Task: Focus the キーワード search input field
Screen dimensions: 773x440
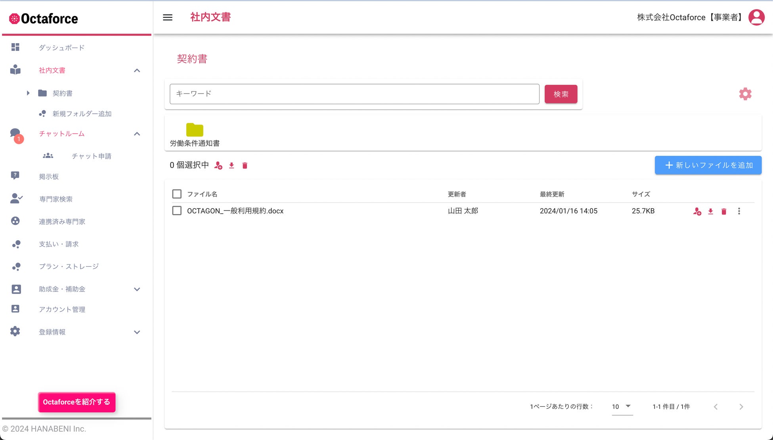Action: click(x=354, y=94)
